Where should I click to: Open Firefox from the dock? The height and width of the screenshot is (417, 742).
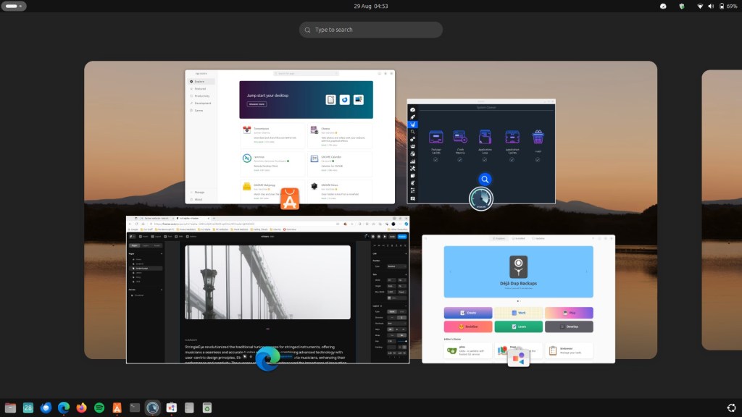point(81,408)
